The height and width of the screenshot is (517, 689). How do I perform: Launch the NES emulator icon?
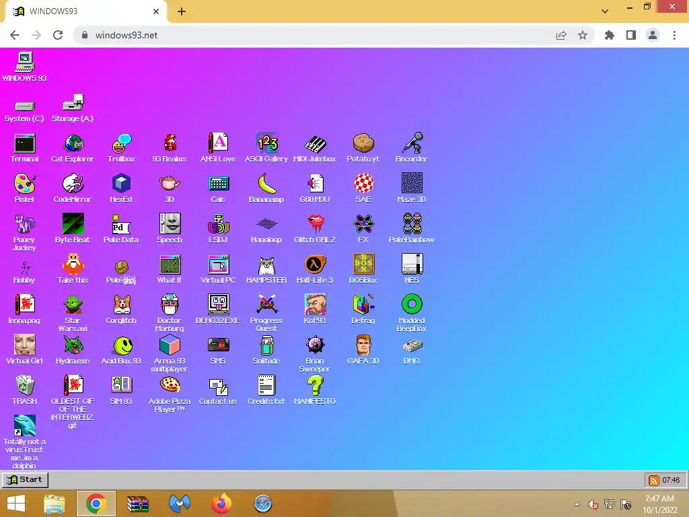[x=412, y=269]
